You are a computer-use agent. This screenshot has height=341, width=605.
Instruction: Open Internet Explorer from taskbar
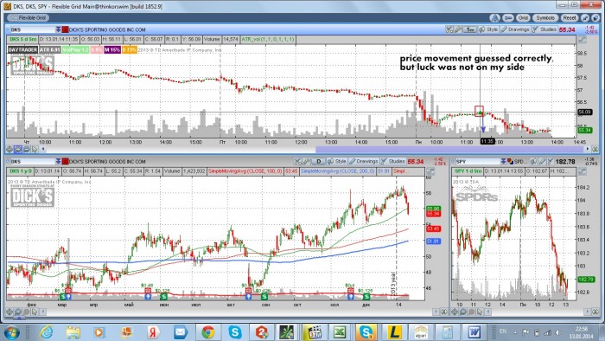46,332
